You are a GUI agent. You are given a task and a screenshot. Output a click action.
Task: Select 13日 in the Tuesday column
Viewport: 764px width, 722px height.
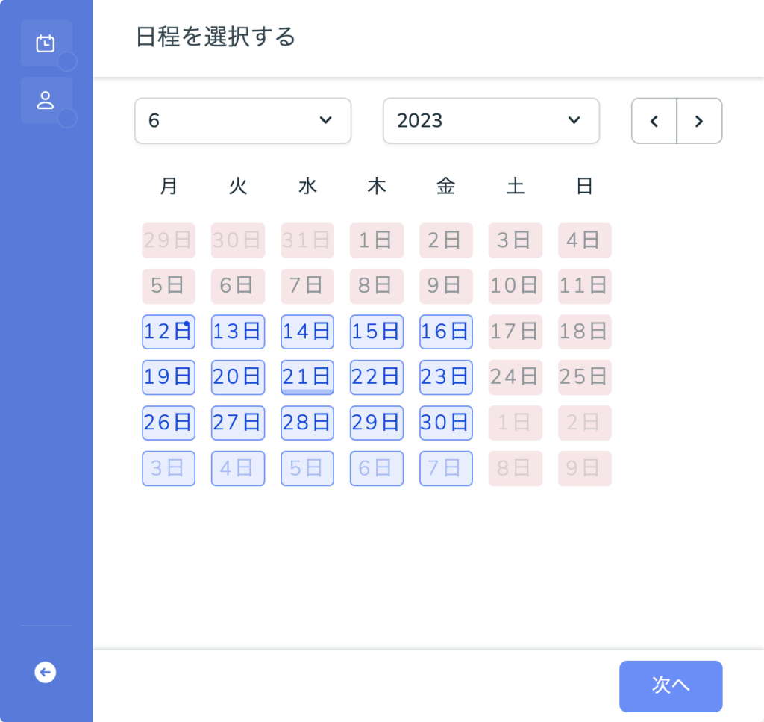[x=238, y=332]
